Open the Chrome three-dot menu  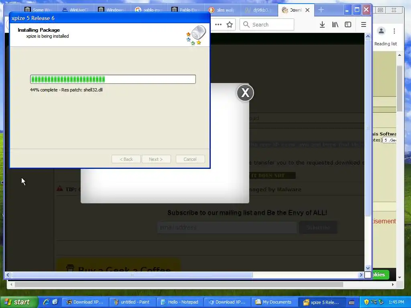(x=394, y=31)
